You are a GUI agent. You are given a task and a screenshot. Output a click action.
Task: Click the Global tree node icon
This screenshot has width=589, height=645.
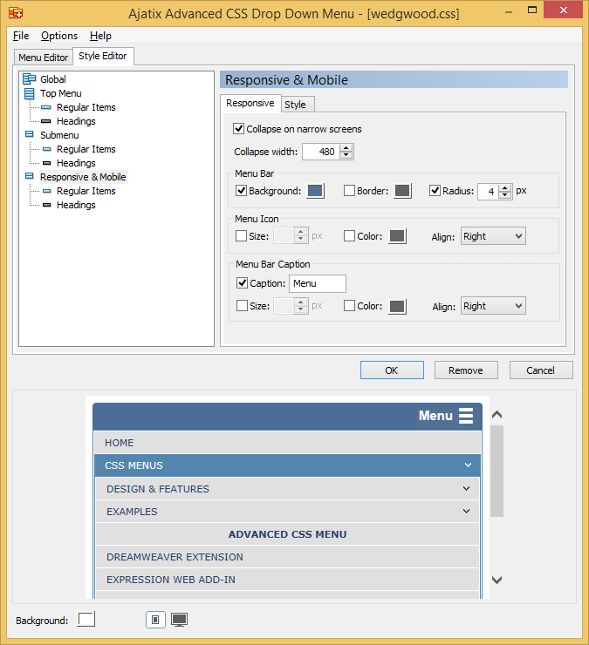30,78
